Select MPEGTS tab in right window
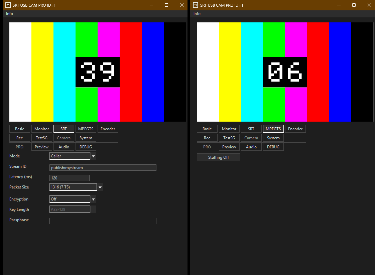This screenshot has width=375, height=275. (273, 129)
